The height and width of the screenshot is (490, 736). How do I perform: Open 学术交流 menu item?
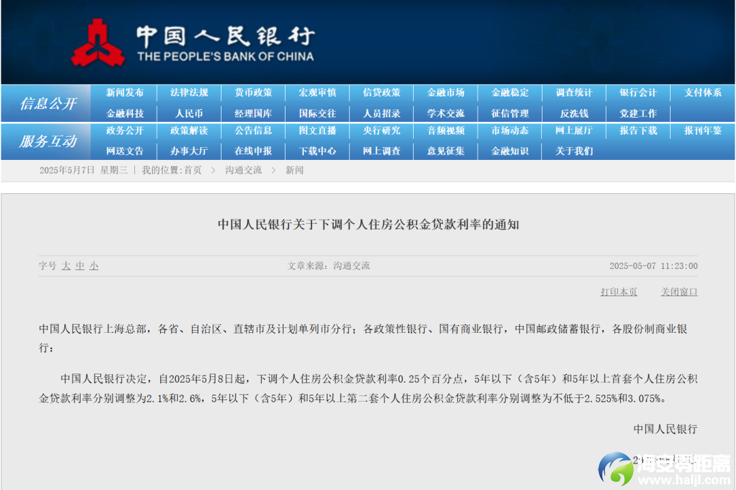446,114
